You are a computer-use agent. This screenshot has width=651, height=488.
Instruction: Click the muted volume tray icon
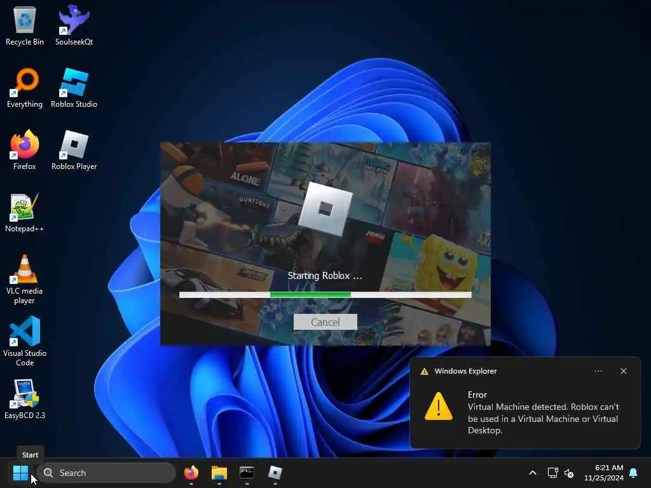tap(569, 473)
